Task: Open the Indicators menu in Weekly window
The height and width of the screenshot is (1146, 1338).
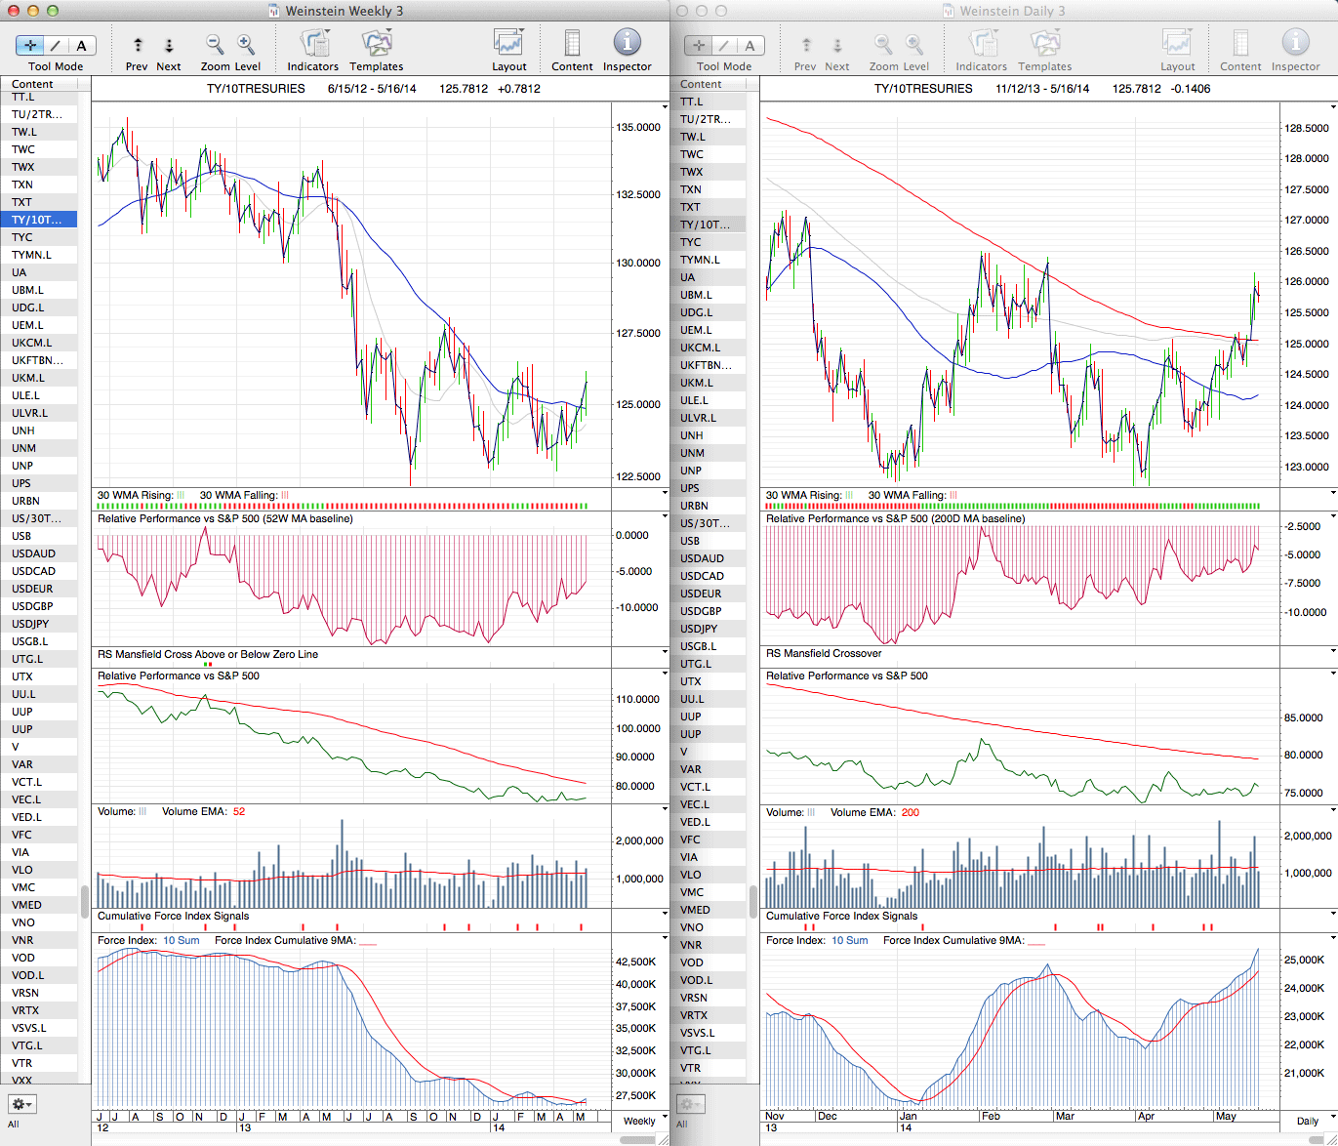Action: coord(313,43)
